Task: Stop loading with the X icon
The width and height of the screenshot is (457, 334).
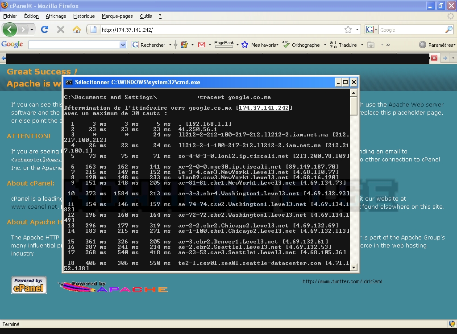Action: (x=60, y=29)
